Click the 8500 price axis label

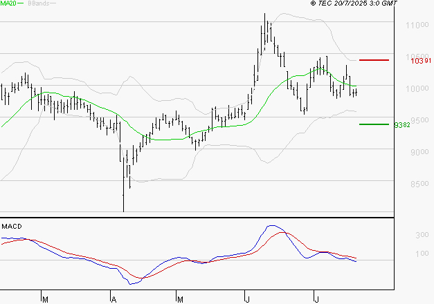click(419, 184)
